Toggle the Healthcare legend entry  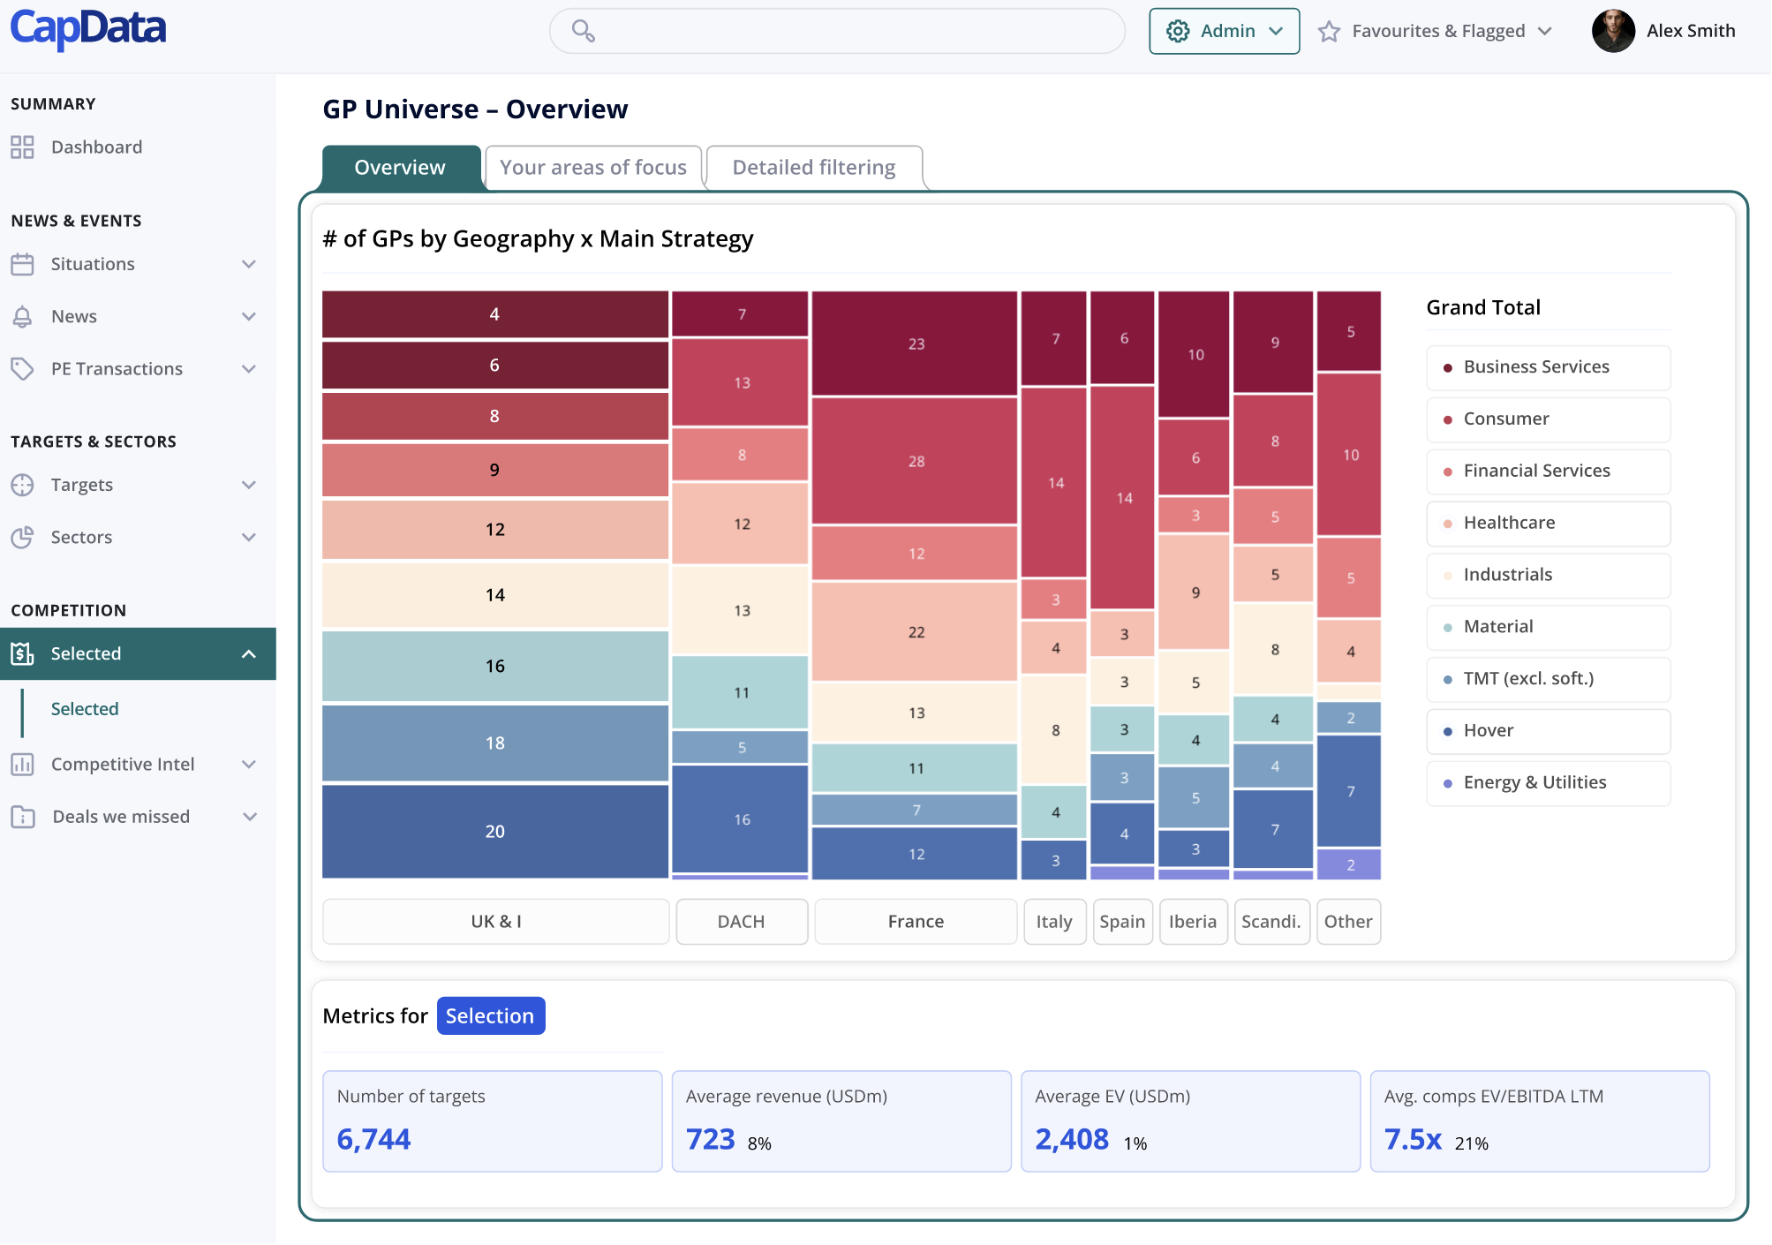1548,523
